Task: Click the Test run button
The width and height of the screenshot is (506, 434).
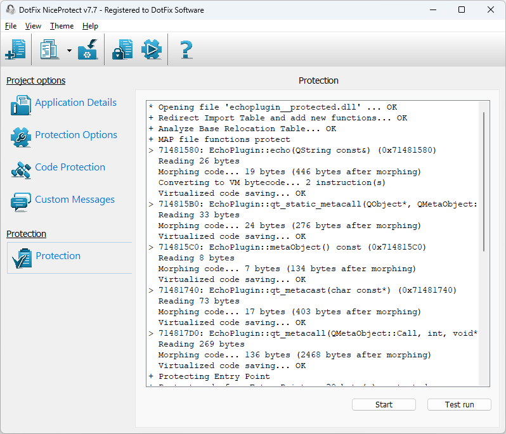Action: click(459, 405)
